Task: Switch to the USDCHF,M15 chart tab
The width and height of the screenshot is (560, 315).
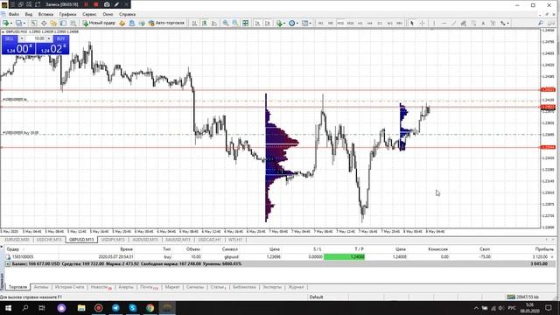Action: 49,240
